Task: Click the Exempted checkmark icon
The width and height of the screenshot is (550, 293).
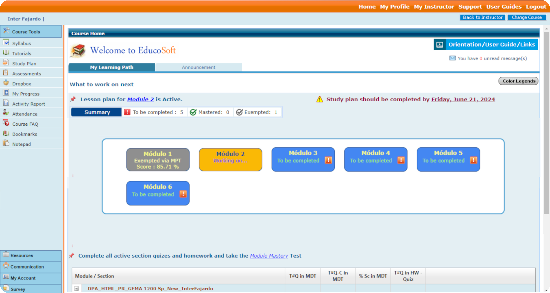Action: click(239, 112)
